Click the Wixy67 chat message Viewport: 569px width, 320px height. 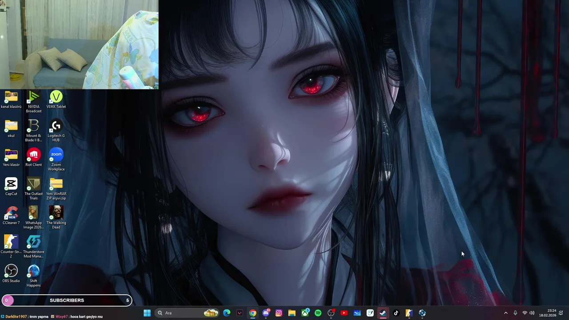point(76,317)
